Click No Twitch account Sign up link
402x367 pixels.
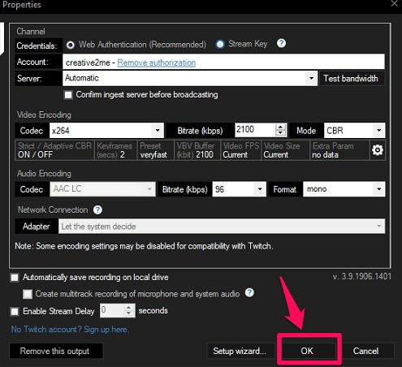pos(70,330)
